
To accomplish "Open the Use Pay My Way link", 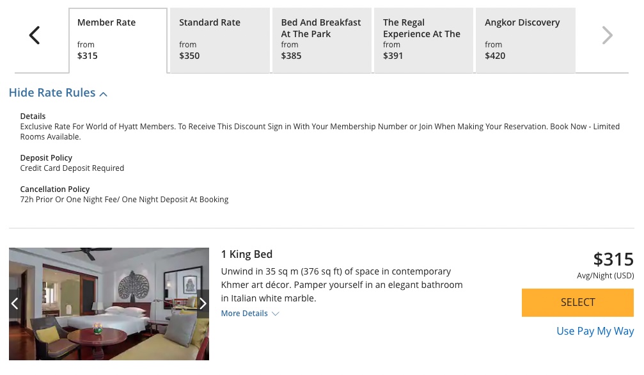I will (x=595, y=331).
